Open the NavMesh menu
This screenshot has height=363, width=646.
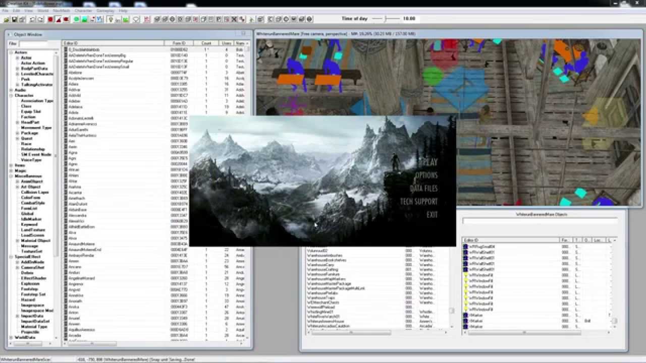tap(62, 11)
